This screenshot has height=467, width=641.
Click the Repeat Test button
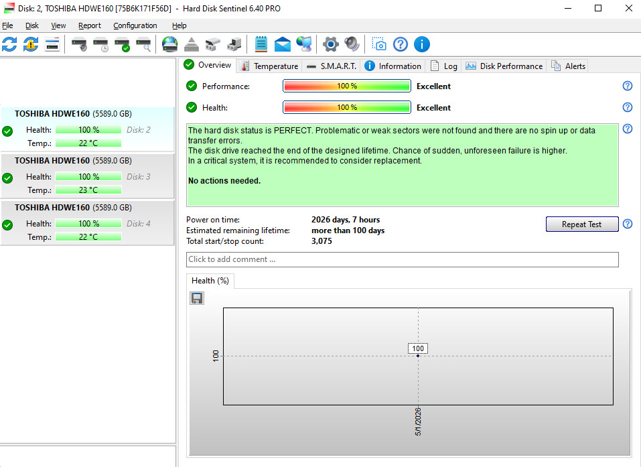(582, 224)
